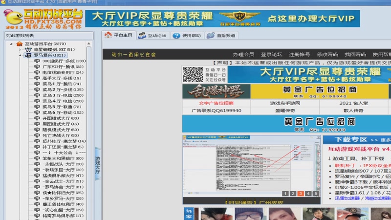Open the 注册帐号 link
391x220 pixels.
[x=299, y=54]
